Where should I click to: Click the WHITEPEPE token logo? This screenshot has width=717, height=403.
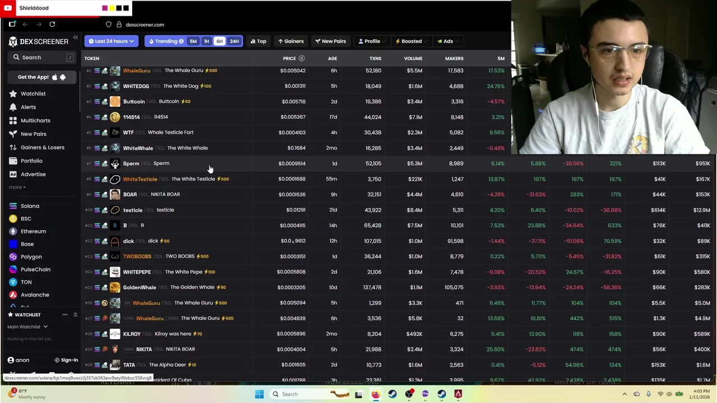click(115, 272)
